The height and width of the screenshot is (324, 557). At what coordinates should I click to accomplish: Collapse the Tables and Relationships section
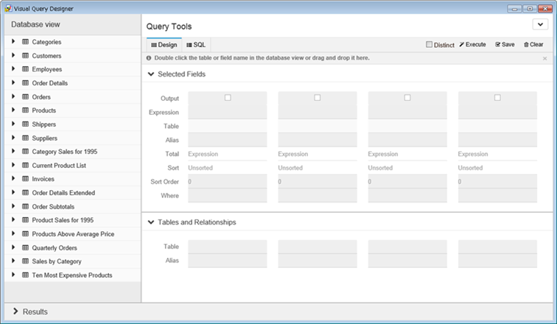pos(151,222)
